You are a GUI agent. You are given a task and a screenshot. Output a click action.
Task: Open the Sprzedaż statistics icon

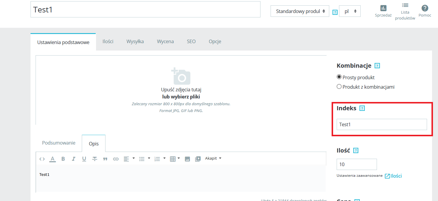pyautogui.click(x=383, y=11)
